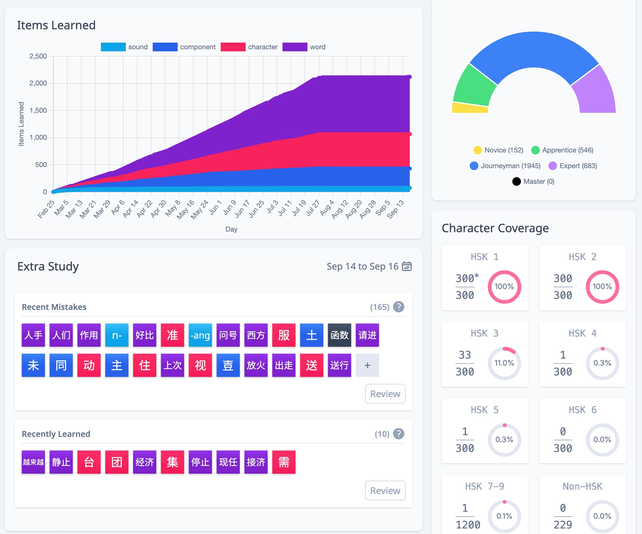The height and width of the screenshot is (534, 642).
Task: Open the 土 component tile
Action: (x=311, y=335)
